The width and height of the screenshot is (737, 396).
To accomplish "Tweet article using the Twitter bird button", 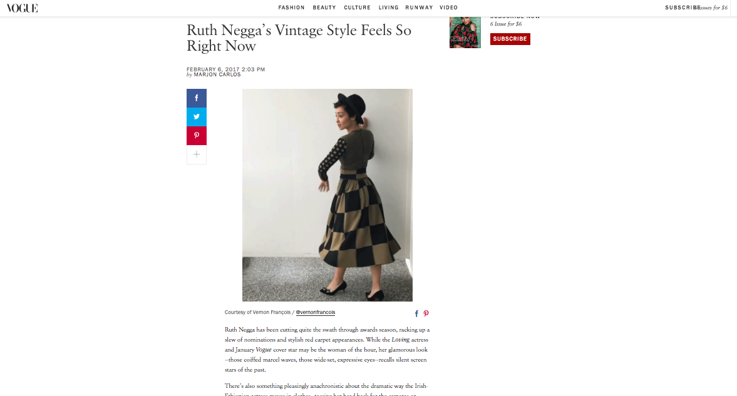I will [197, 117].
